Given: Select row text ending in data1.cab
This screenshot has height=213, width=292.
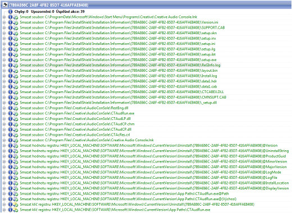Looking at the screenshot, I should (118, 86).
